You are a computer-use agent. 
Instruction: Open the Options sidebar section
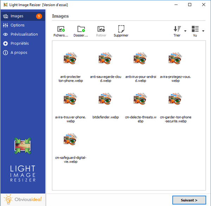tap(23, 25)
